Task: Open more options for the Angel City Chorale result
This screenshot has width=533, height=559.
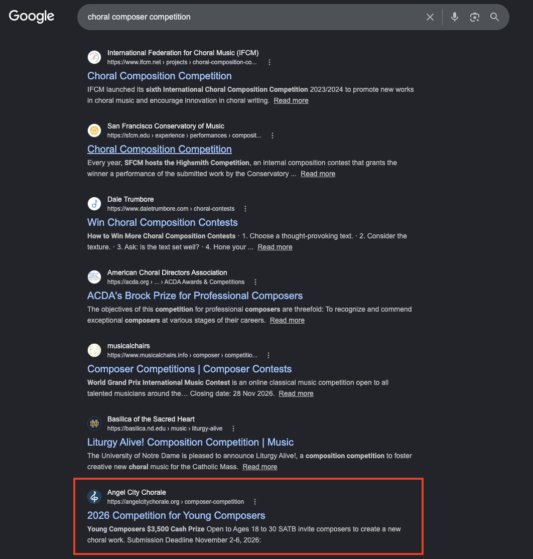Action: point(255,502)
